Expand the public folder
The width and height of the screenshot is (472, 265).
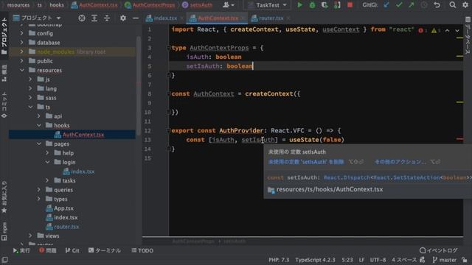21,60
